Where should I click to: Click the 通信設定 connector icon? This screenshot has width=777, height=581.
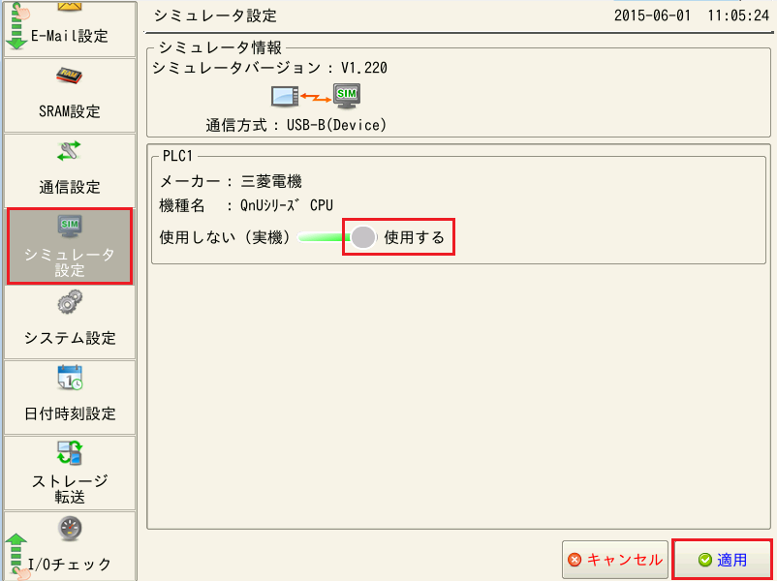(70, 151)
